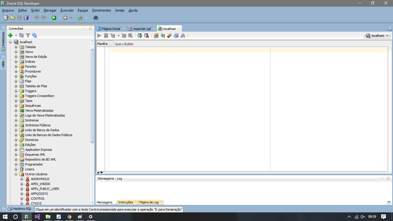This screenshot has height=221, width=393.
Task: Open SQL Worksheet from main toolbar icon
Action: click(x=81, y=18)
